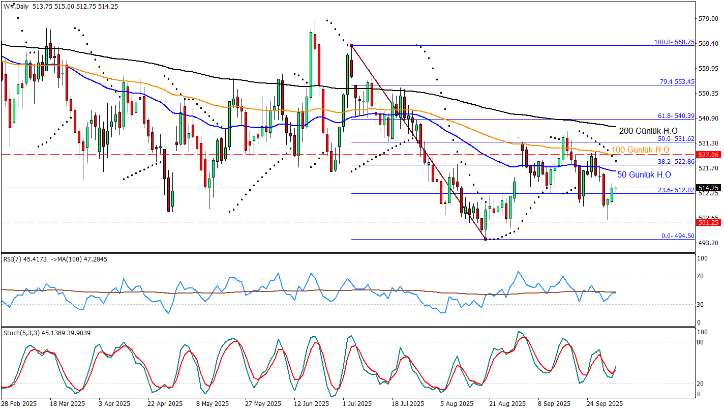Click the current price tag 514.25
The image size is (724, 410).
pos(708,188)
